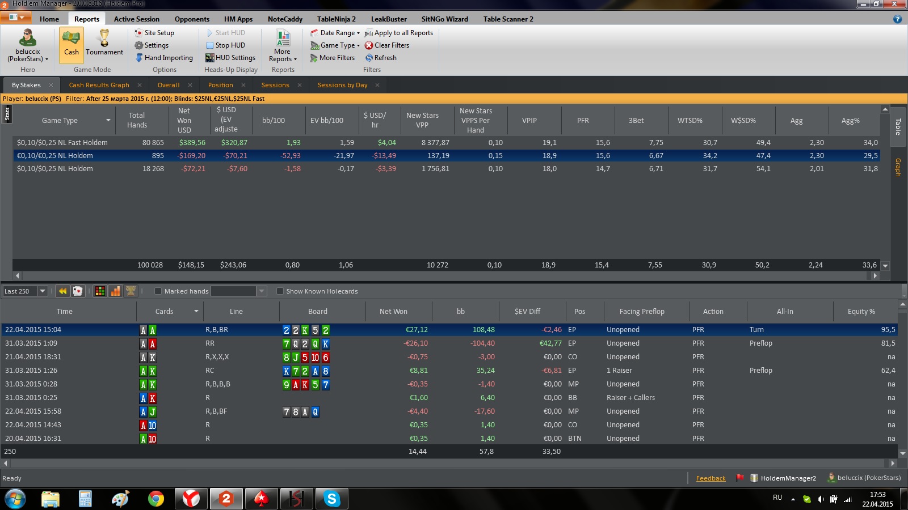Click the yellow rewind replay icon
This screenshot has width=908, height=510.
click(x=62, y=291)
